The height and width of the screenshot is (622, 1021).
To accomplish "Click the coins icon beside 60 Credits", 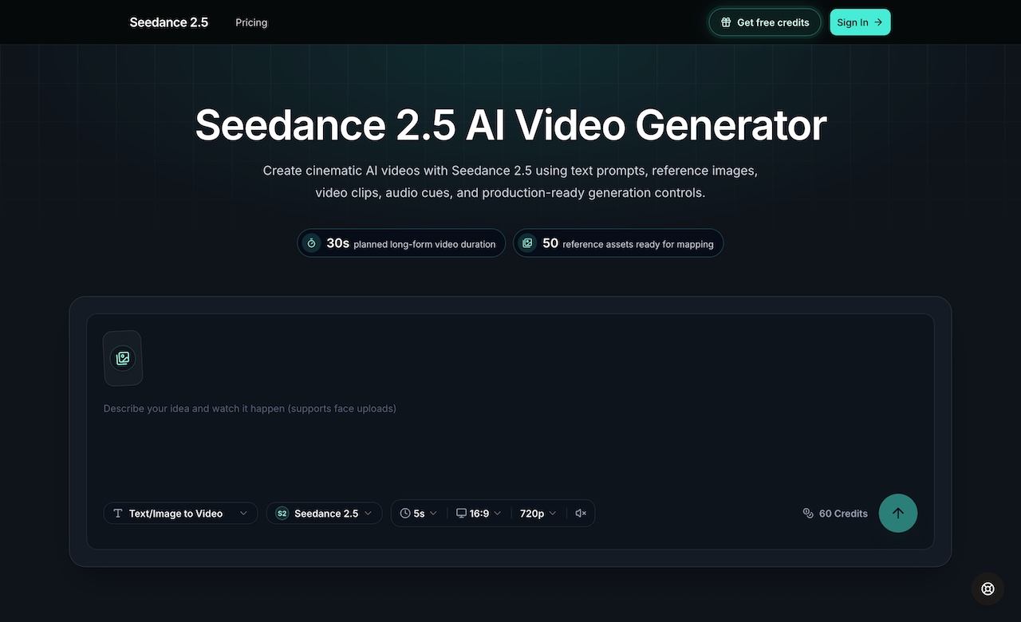I will pyautogui.click(x=808, y=514).
